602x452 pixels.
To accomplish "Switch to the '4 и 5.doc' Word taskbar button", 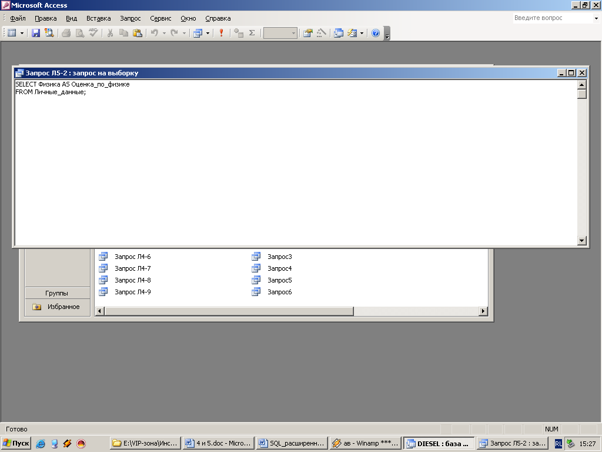I will [219, 444].
